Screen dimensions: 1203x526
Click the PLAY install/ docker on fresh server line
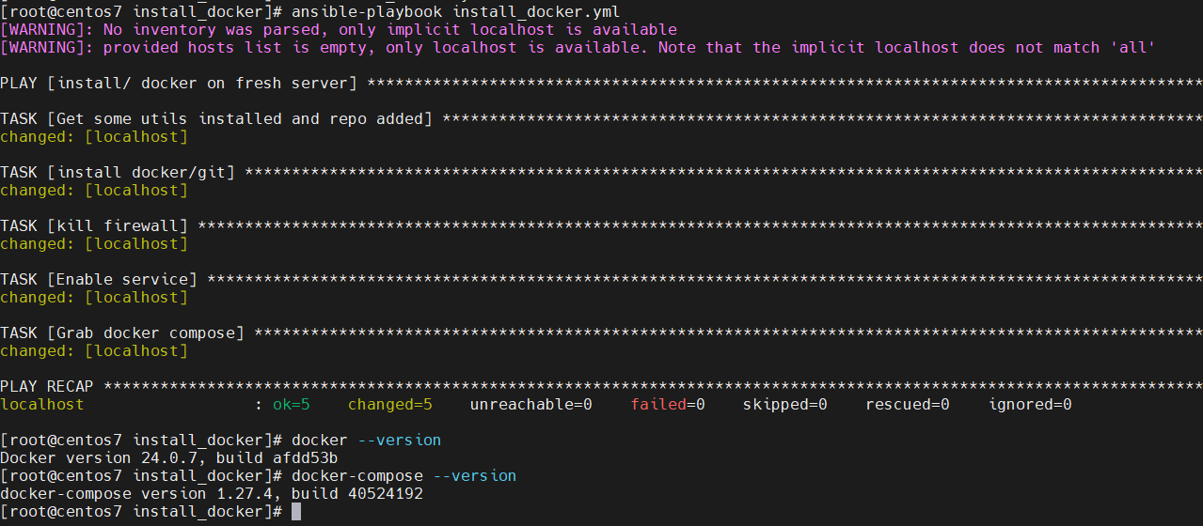point(179,83)
